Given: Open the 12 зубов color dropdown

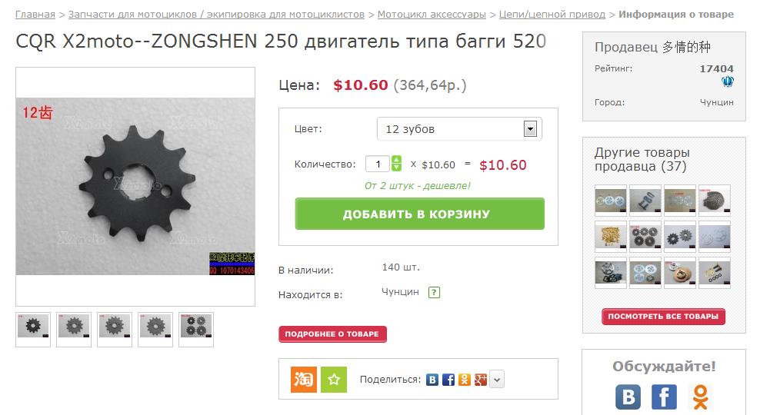Looking at the screenshot, I should click(459, 129).
